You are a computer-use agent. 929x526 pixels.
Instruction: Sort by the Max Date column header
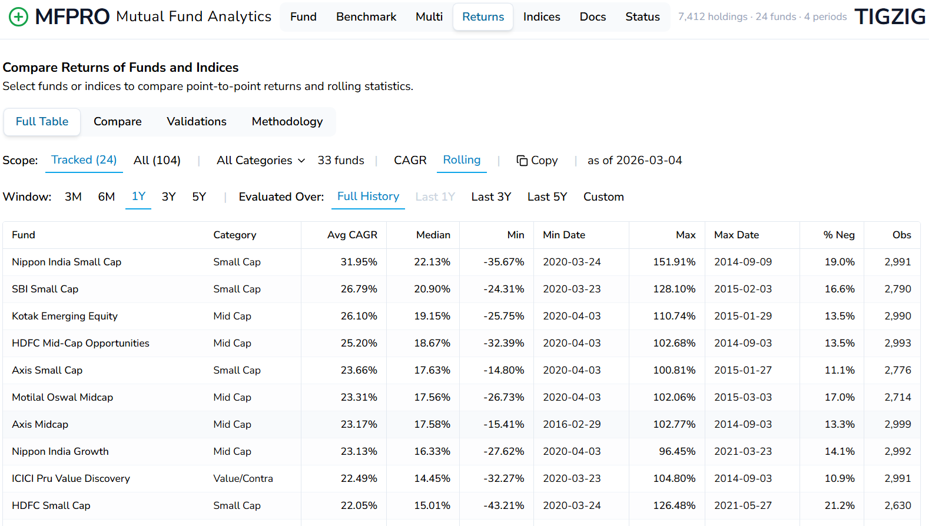[736, 235]
